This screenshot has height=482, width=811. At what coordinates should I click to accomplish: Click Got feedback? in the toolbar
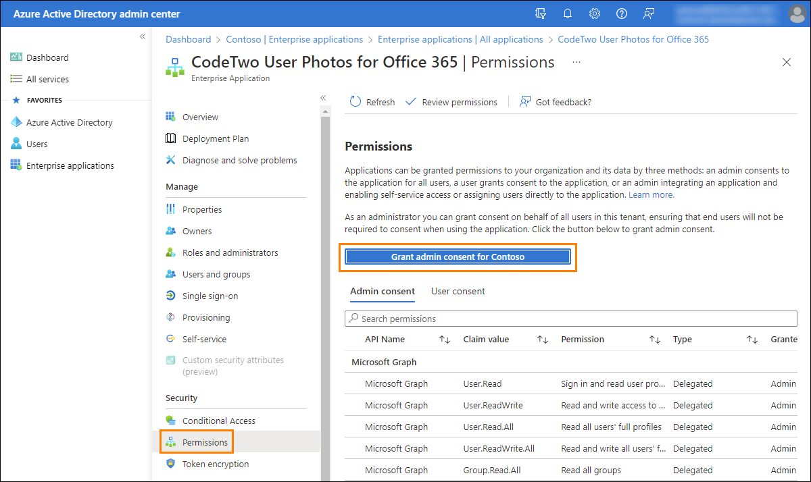tap(555, 102)
